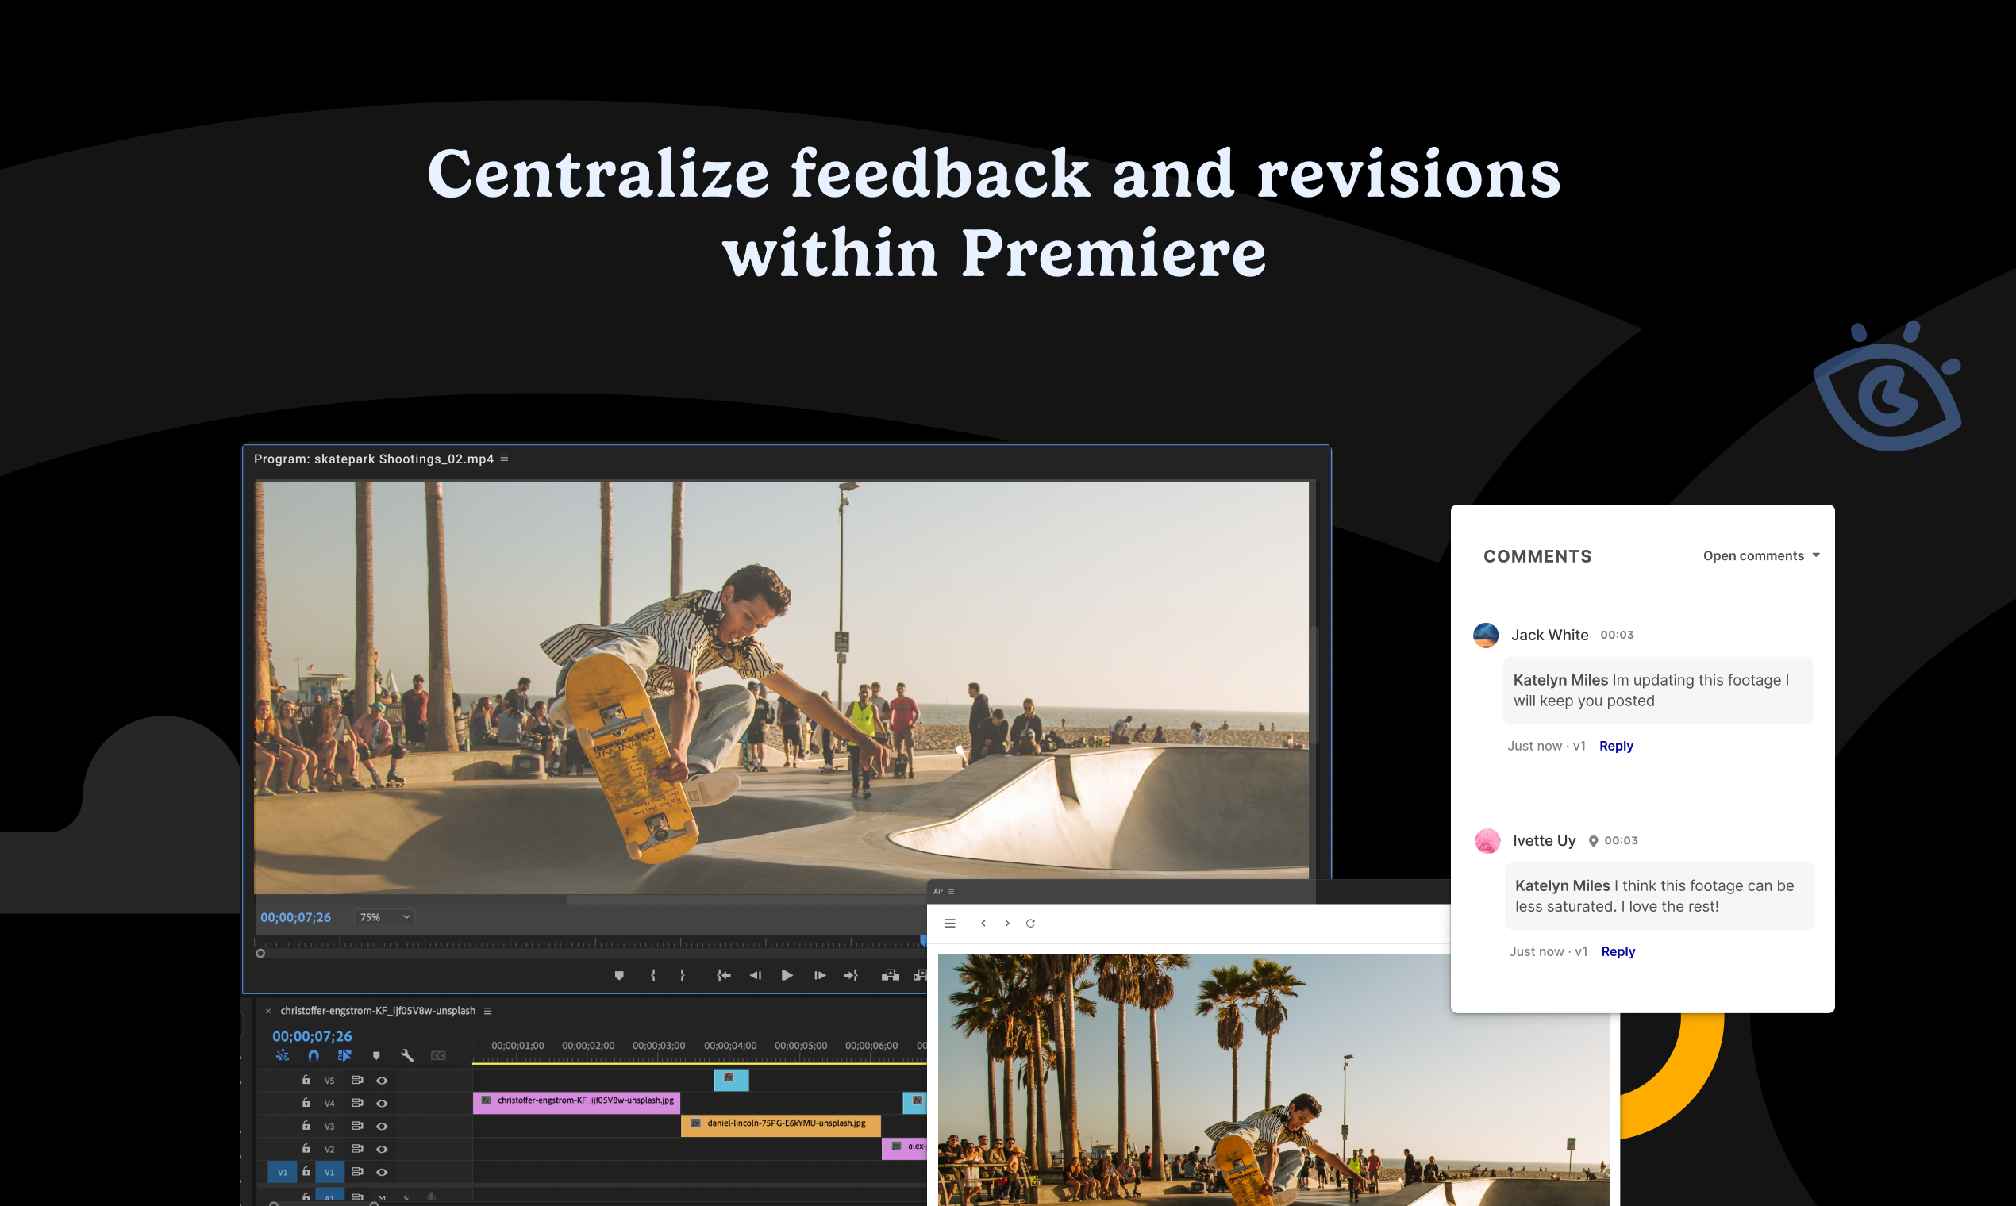Click Ivette Uy's avatar
The height and width of the screenshot is (1206, 2016).
coord(1487,840)
